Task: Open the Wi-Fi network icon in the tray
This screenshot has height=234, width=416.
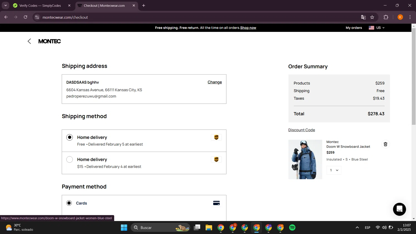Action: coord(378,228)
